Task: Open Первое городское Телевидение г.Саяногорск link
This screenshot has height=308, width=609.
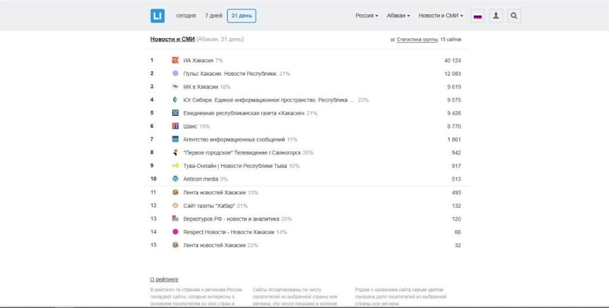Action: point(242,153)
